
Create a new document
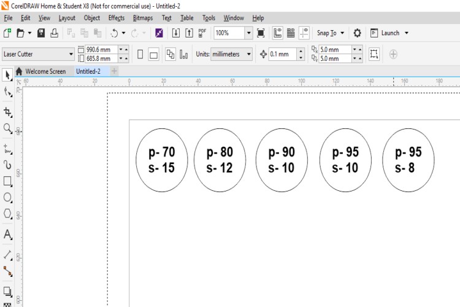point(7,33)
